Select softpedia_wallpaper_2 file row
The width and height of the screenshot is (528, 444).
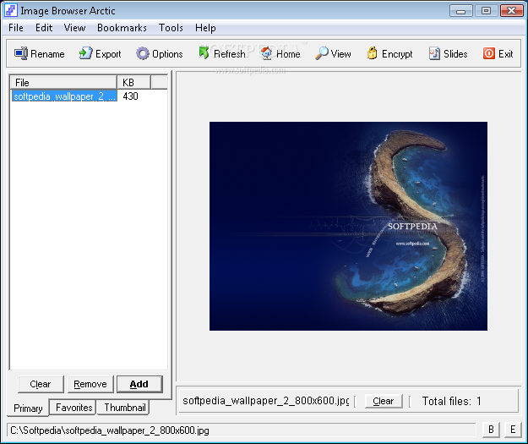[x=64, y=96]
